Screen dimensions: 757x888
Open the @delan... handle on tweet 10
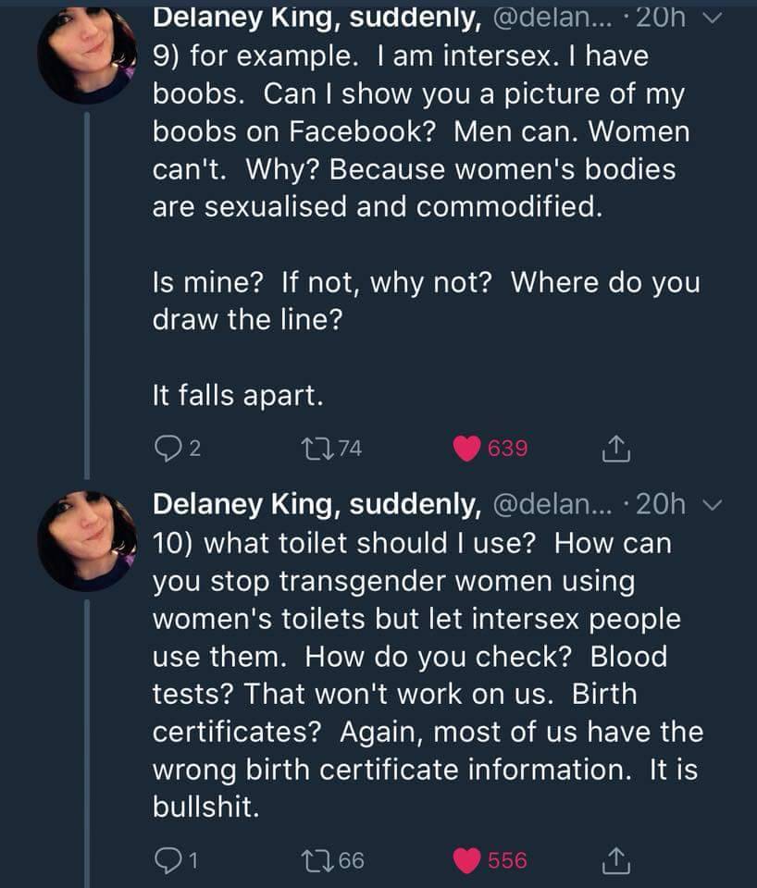552,504
